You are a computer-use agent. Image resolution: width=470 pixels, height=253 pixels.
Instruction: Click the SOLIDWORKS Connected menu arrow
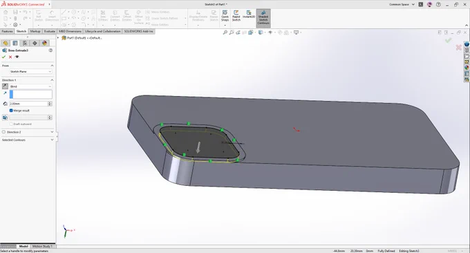[x=50, y=5]
